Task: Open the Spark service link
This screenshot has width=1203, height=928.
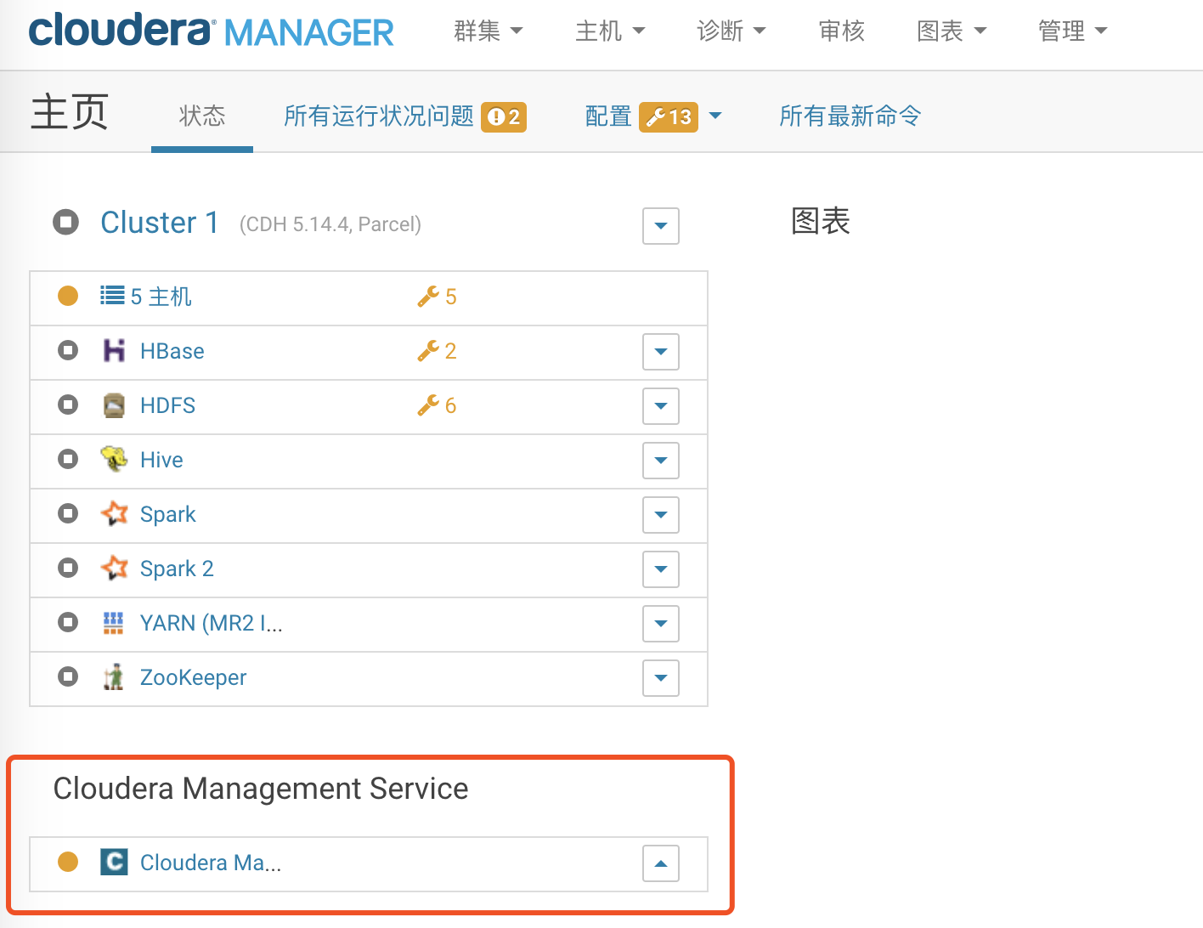Action: (x=168, y=514)
